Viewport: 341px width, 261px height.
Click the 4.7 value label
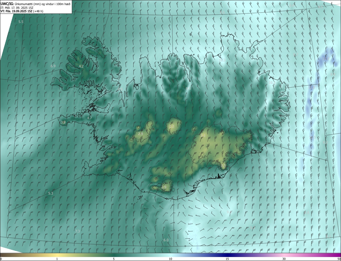click(x=90, y=118)
